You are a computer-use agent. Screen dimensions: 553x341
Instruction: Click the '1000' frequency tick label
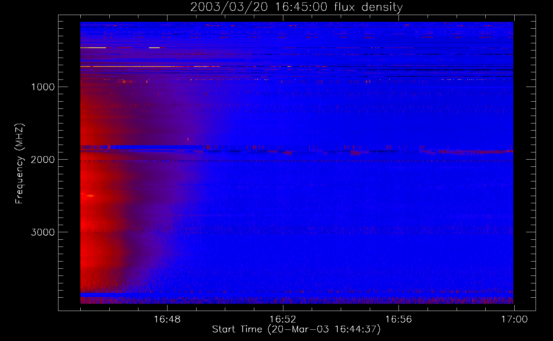click(43, 87)
